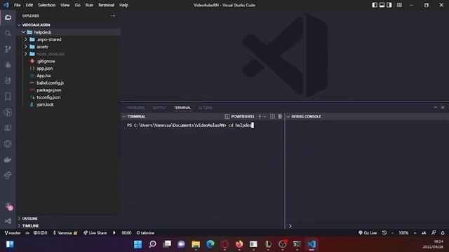Image resolution: width=449 pixels, height=252 pixels.
Task: Open the Edit menu
Action: tap(29, 5)
